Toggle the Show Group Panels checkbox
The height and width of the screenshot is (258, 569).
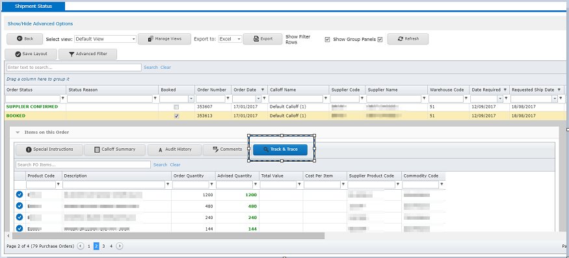[x=380, y=39]
